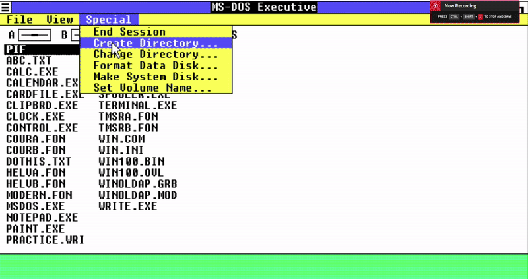Choose Make System Disk... menu entry
This screenshot has height=279, width=528.
tap(156, 77)
